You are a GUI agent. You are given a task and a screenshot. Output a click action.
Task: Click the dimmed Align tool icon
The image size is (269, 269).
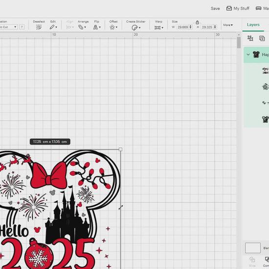[x=68, y=27]
